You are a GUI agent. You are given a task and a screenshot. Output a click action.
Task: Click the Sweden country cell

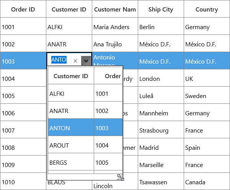click(x=207, y=96)
